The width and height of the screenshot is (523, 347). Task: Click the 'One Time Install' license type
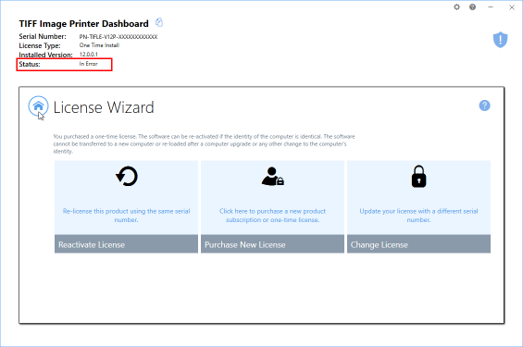pos(99,45)
